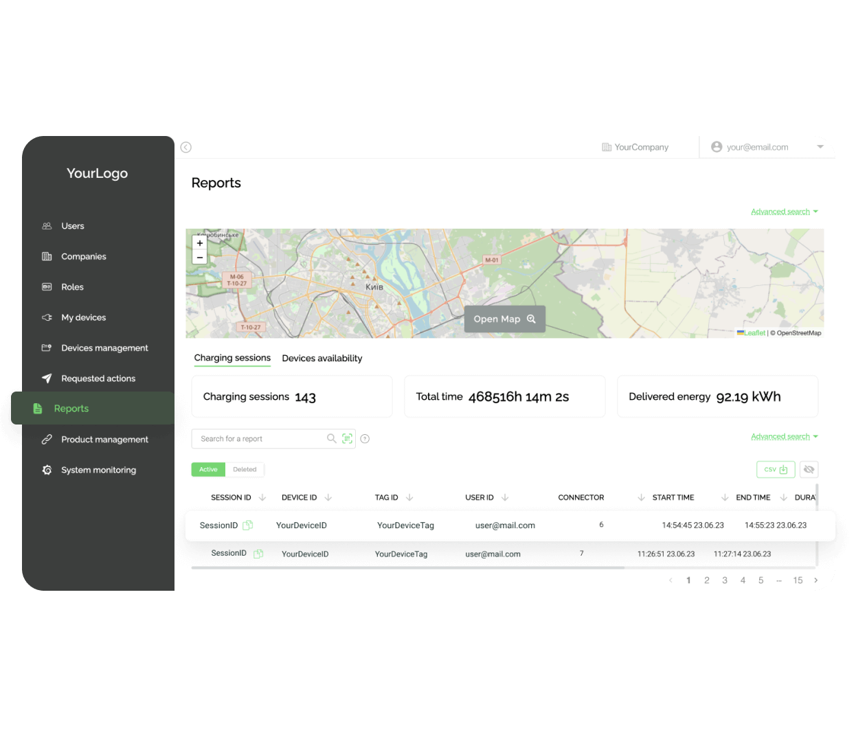Enable the Active sessions filter
856x735 pixels.
207,469
